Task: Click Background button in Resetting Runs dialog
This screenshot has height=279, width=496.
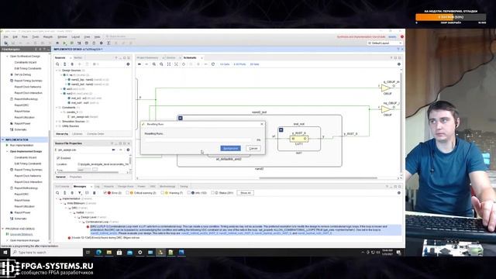Action: pos(230,148)
